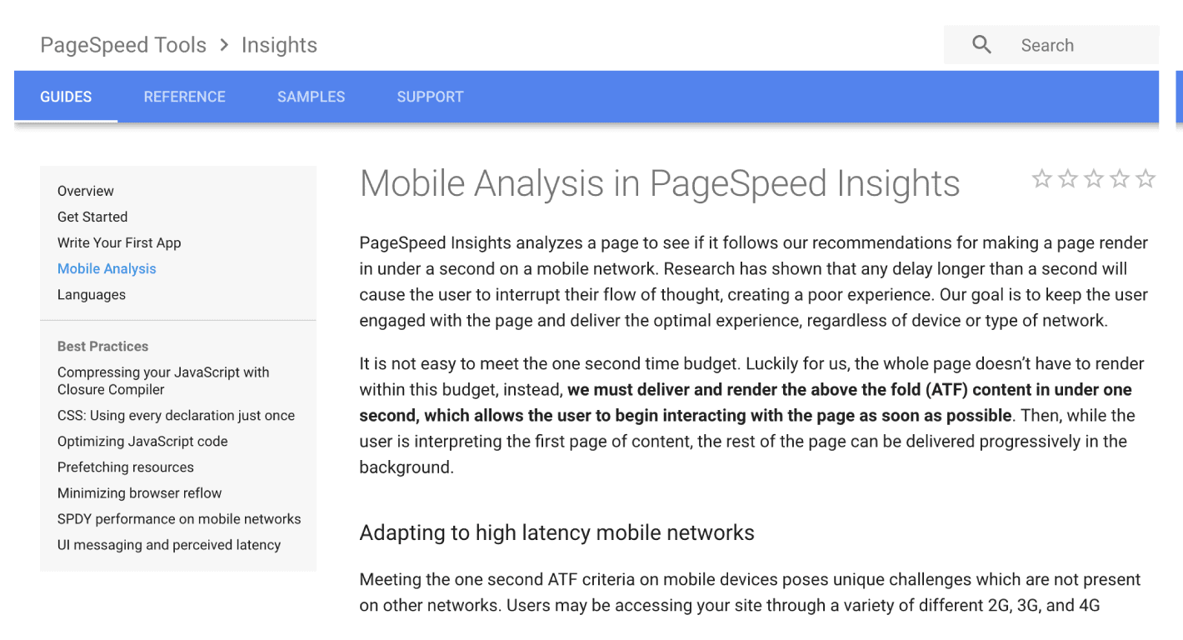Open Compressing your JavaScript with Closure Compiler
The height and width of the screenshot is (640, 1183).
pyautogui.click(x=163, y=381)
